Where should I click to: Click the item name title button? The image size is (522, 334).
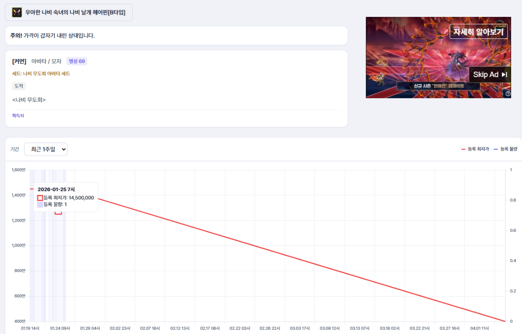(x=69, y=12)
